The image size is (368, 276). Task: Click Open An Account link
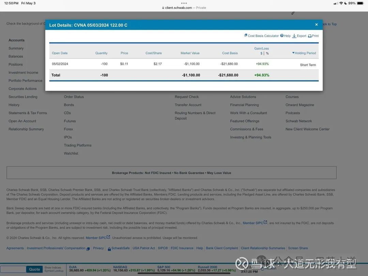pyautogui.click(x=22, y=121)
